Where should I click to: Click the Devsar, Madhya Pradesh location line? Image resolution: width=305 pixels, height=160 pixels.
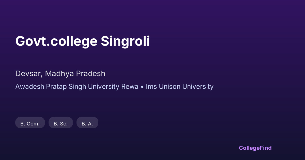(60, 74)
